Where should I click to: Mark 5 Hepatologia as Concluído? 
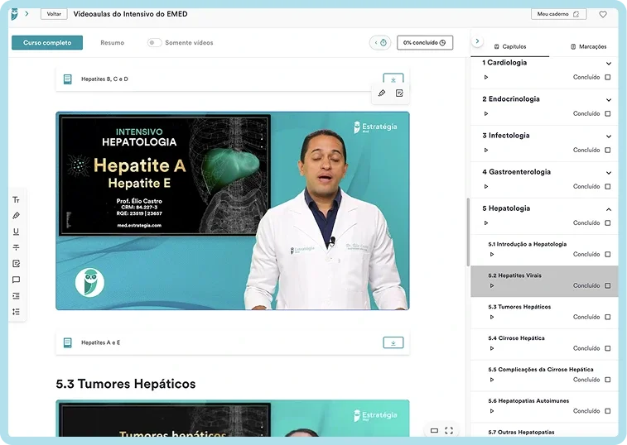click(608, 223)
